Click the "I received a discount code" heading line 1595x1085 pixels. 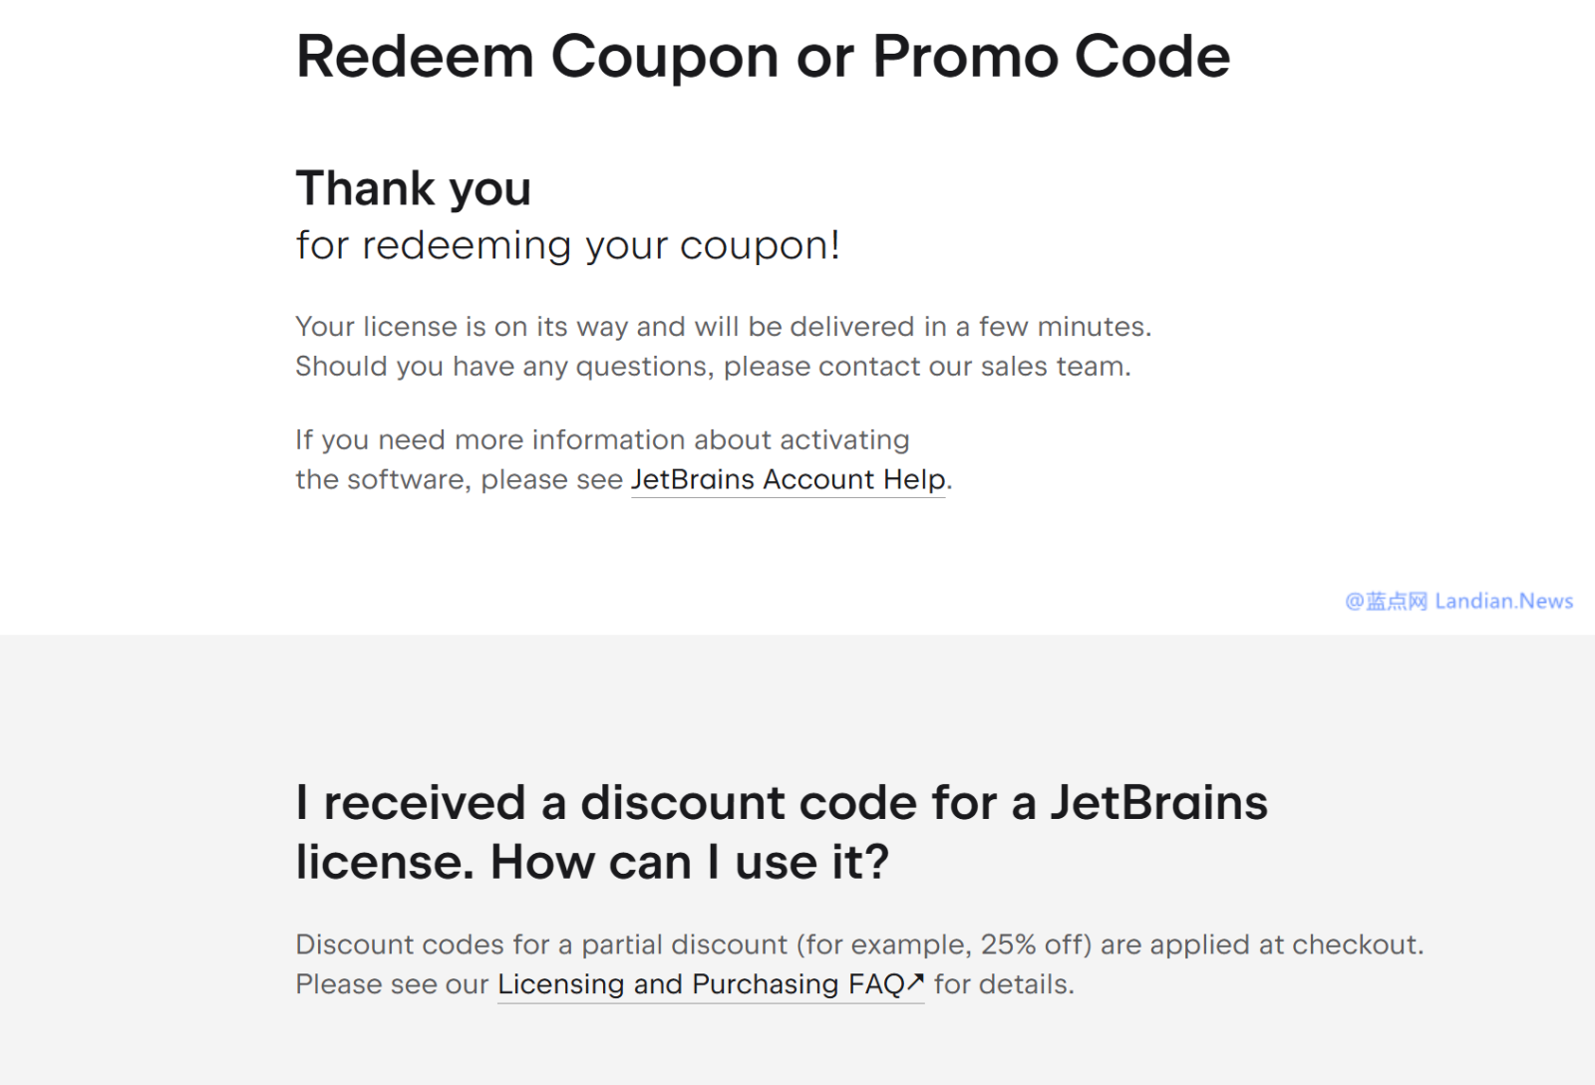[781, 803]
